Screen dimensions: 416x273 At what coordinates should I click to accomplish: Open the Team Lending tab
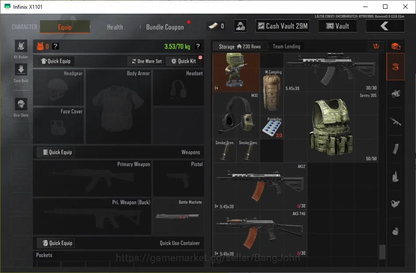pos(287,47)
